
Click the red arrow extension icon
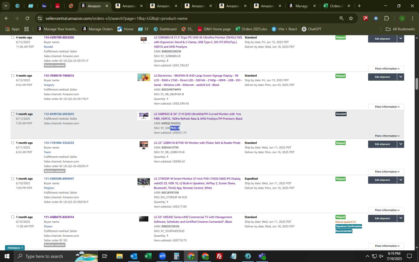(365, 18)
